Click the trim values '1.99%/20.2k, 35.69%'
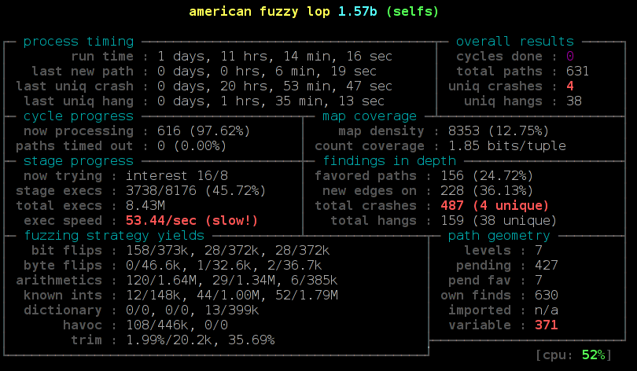This screenshot has width=637, height=371. pos(200,340)
